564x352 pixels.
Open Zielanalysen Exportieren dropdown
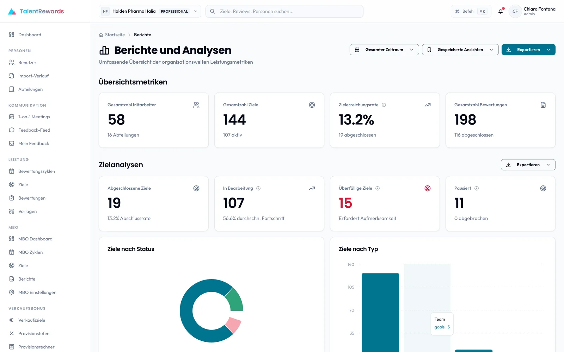(x=528, y=165)
